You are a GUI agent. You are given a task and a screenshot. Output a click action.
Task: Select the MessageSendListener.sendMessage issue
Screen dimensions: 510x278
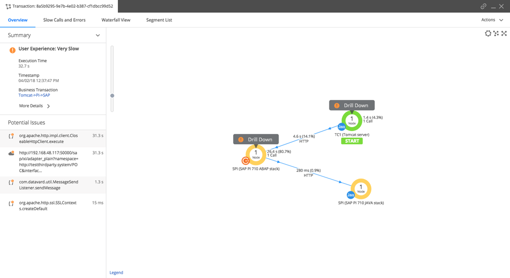point(53,185)
